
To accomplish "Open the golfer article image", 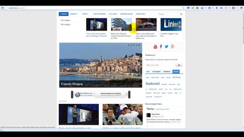I will tap(122, 115).
